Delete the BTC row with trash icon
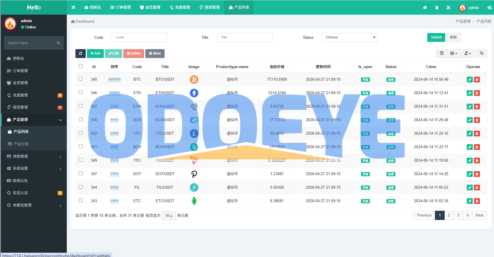Image resolution: width=494 pixels, height=257 pixels. coord(477,80)
